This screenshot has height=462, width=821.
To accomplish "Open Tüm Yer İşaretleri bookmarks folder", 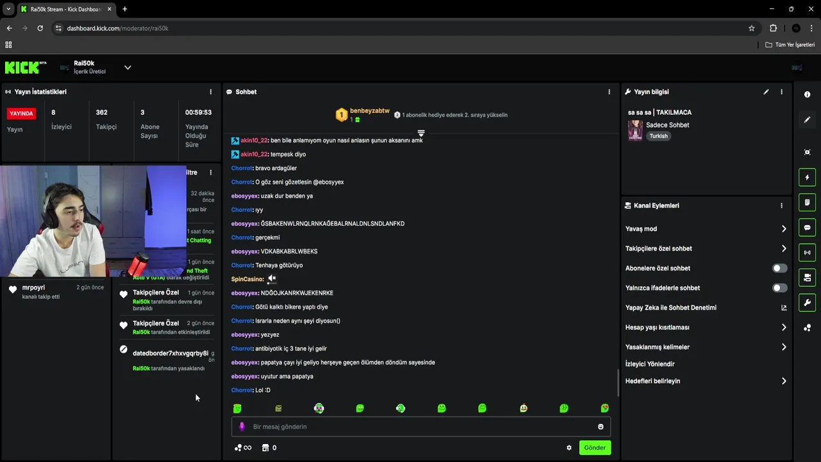I will (790, 45).
